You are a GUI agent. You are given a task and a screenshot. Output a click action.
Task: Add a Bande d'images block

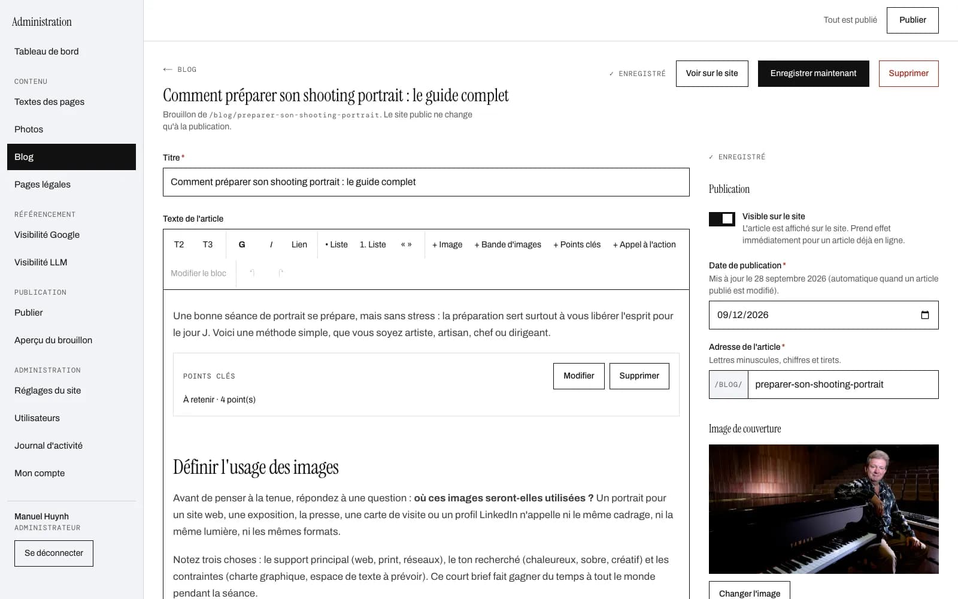tap(508, 244)
